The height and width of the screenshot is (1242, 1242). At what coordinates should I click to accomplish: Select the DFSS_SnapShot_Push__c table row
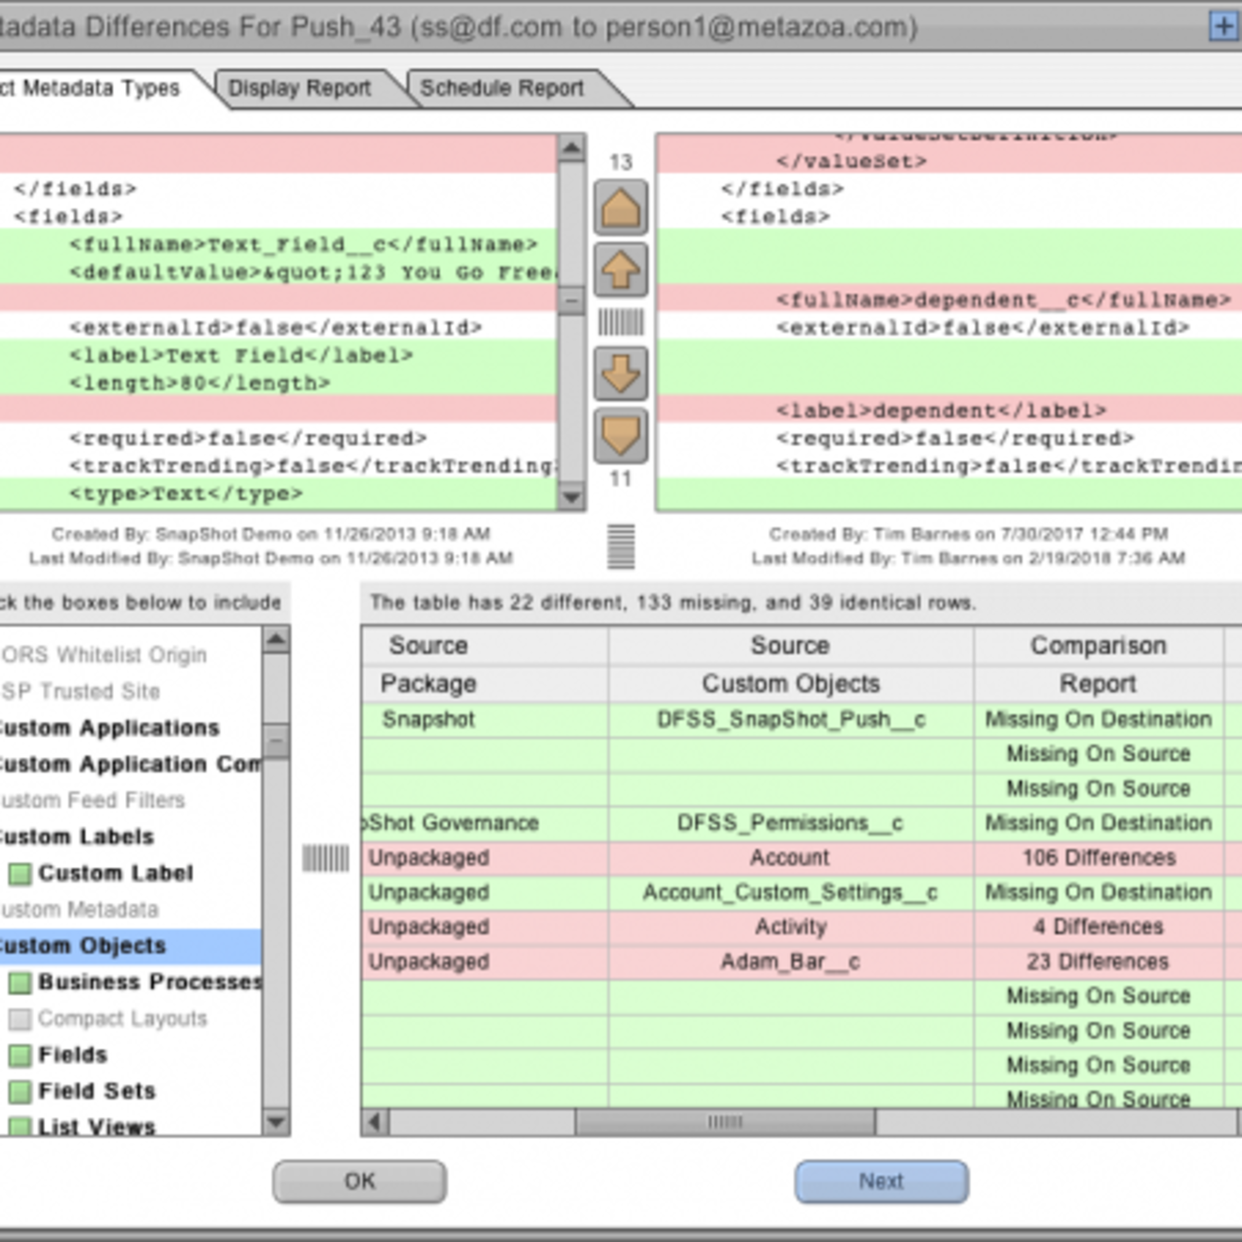click(x=801, y=719)
